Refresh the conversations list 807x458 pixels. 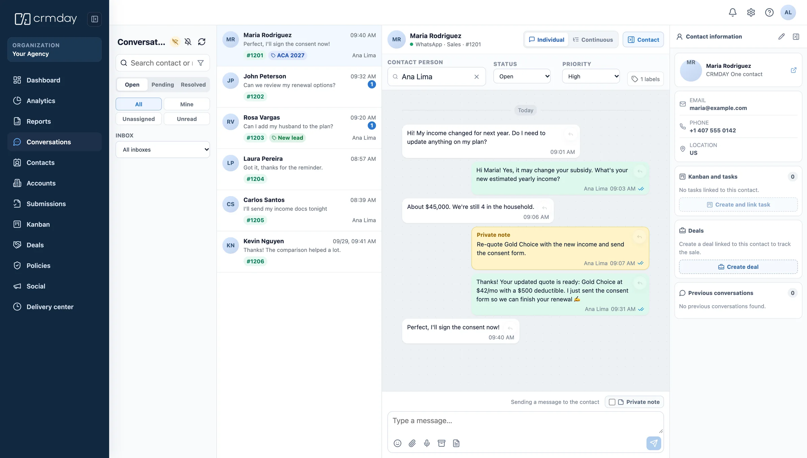[x=202, y=42]
